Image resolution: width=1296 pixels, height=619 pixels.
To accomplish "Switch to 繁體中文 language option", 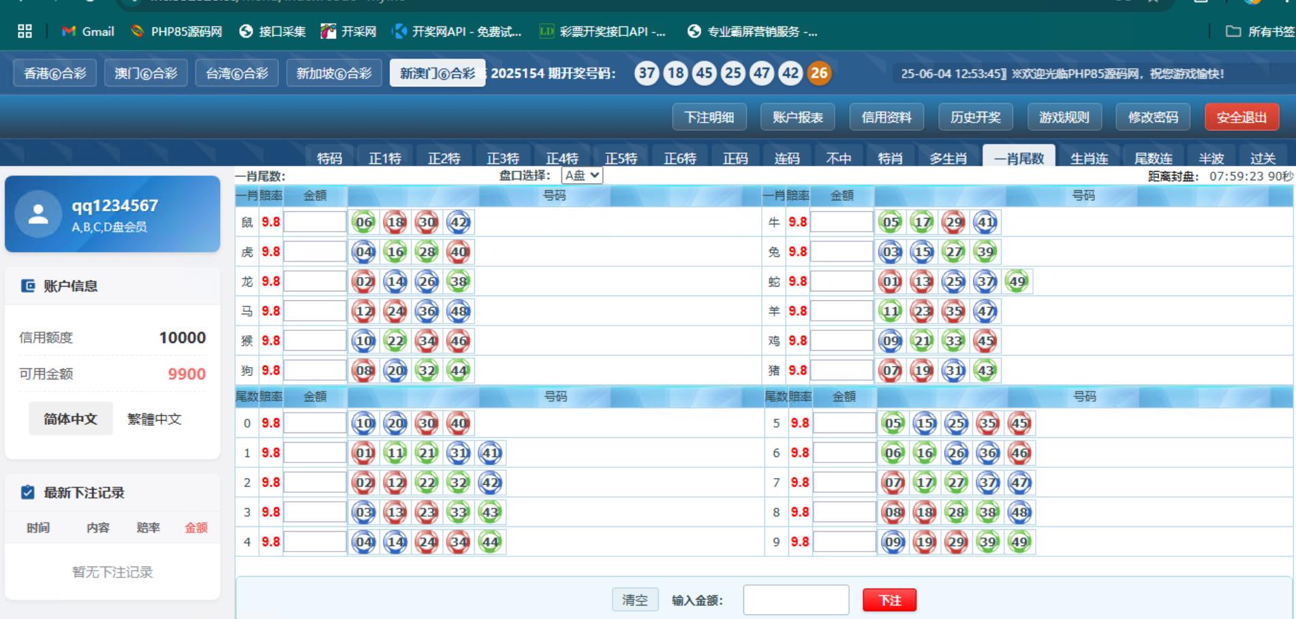I will (155, 419).
